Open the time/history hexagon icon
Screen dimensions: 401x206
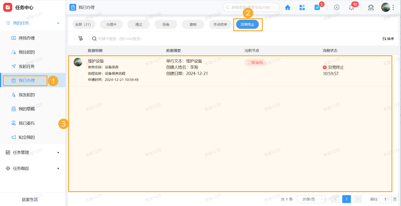point(337,7)
